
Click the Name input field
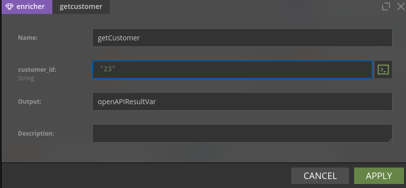pos(242,38)
